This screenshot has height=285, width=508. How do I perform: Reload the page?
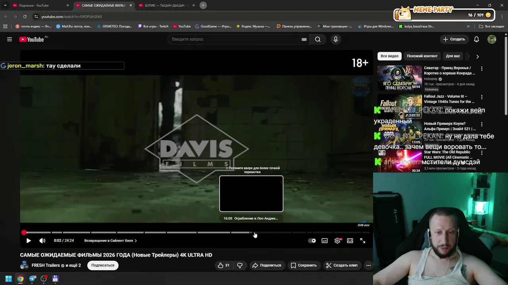(25, 17)
